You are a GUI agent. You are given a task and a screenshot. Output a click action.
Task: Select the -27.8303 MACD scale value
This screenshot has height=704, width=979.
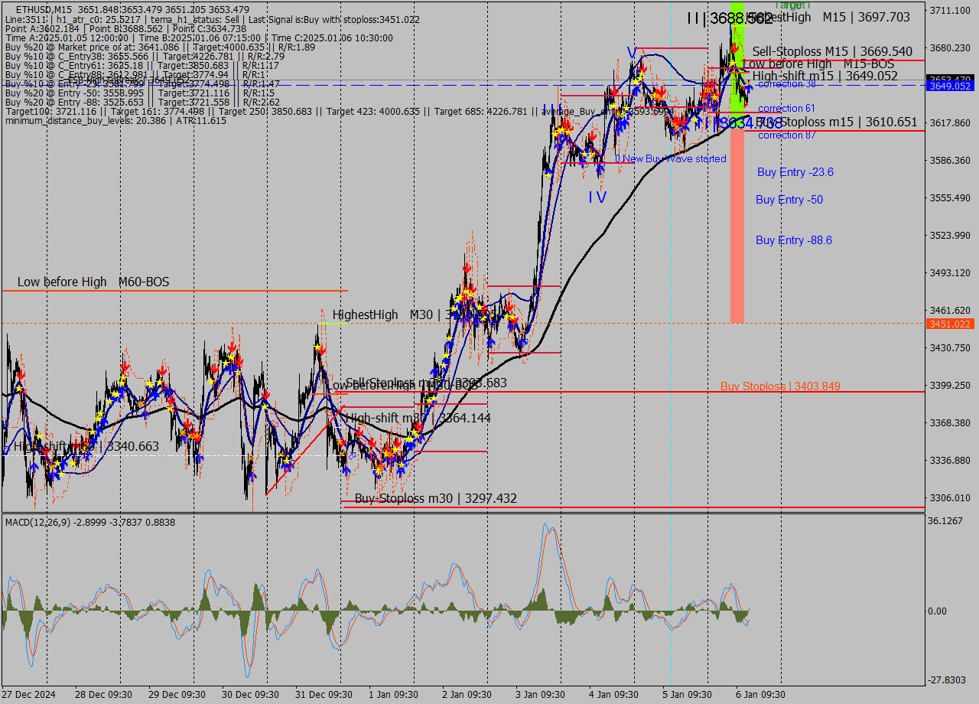(948, 680)
